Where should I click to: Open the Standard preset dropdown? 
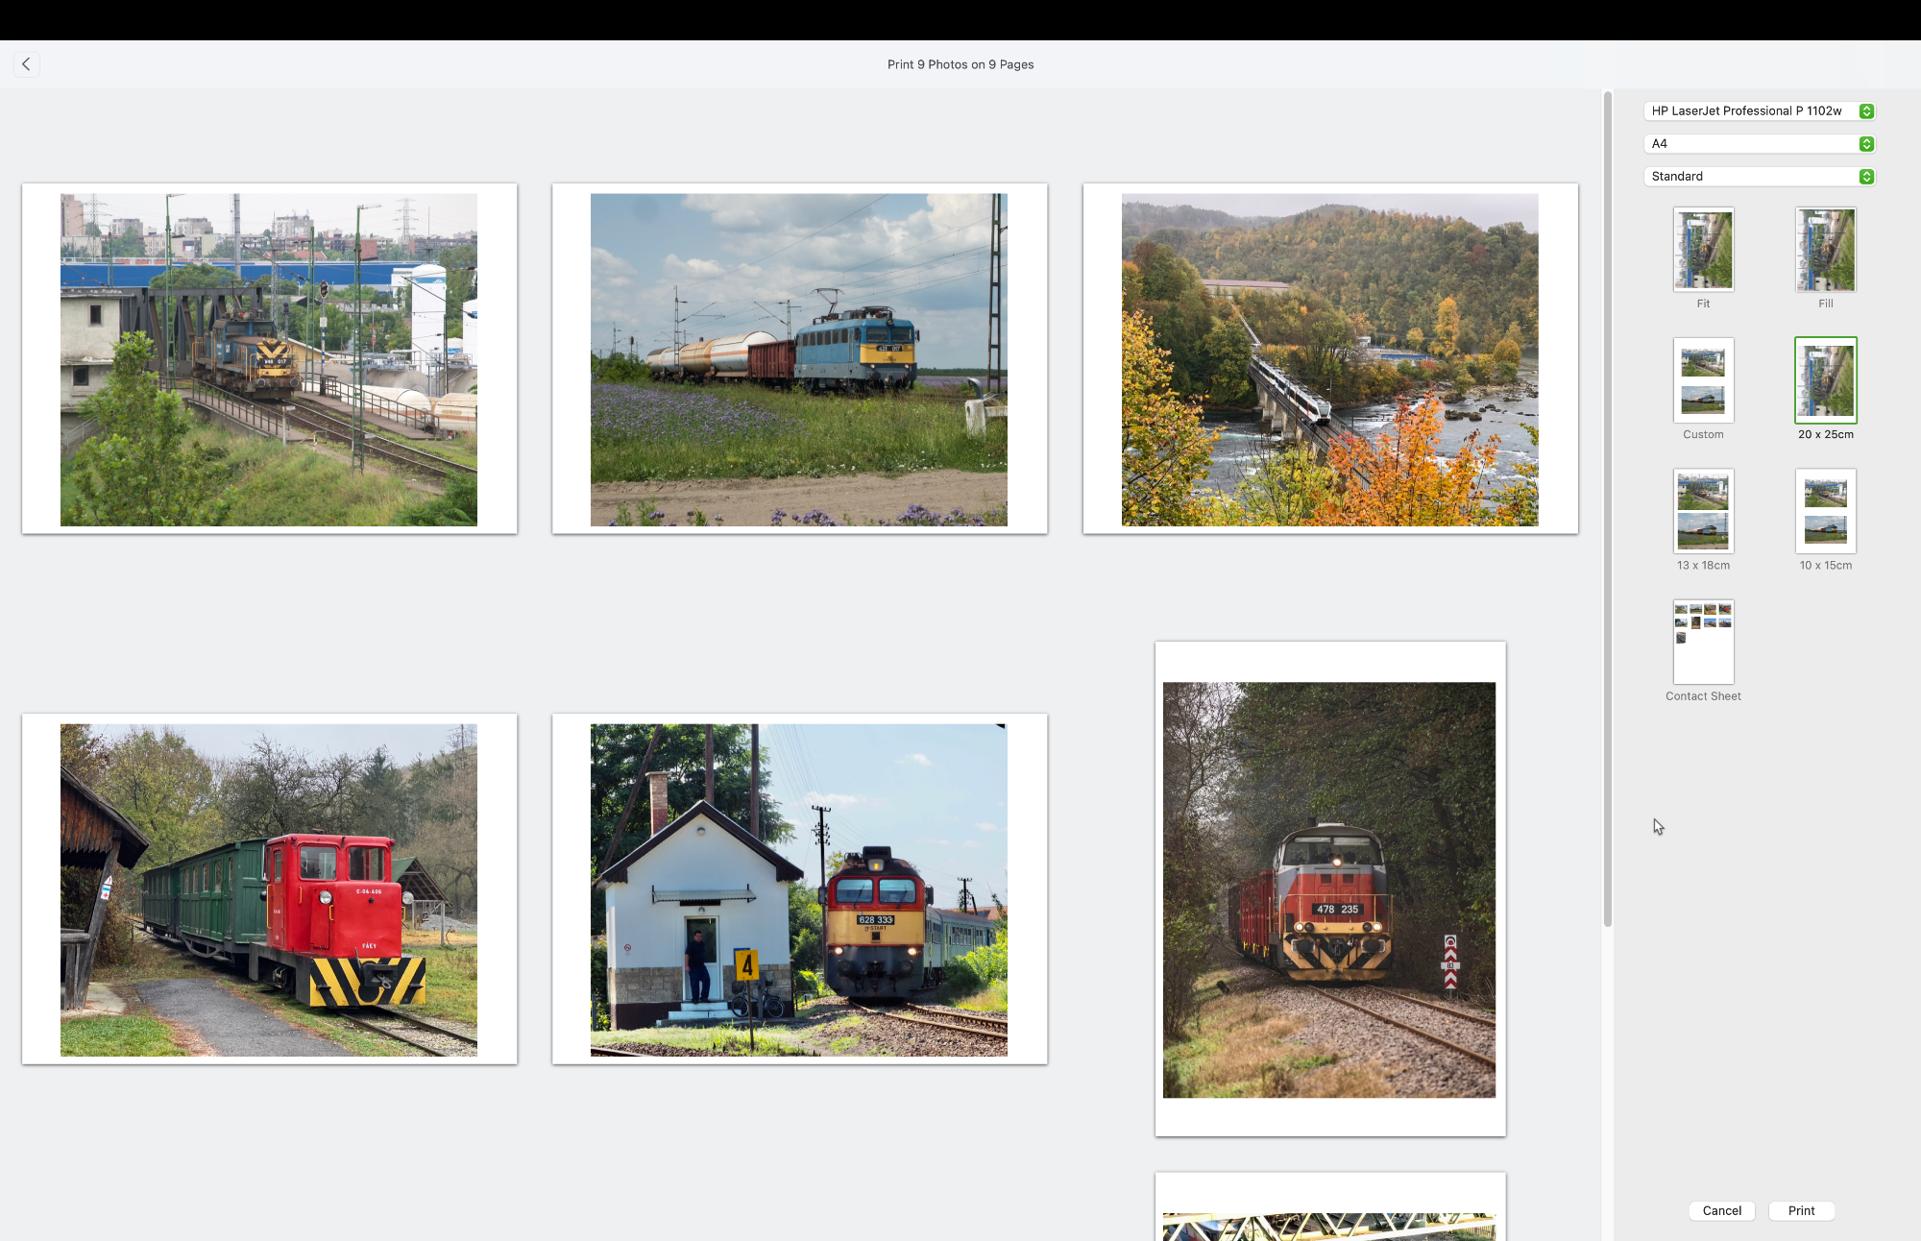click(1760, 177)
